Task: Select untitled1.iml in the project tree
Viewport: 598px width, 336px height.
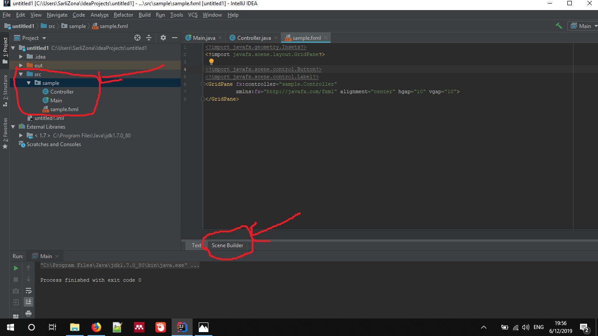Action: coord(46,118)
